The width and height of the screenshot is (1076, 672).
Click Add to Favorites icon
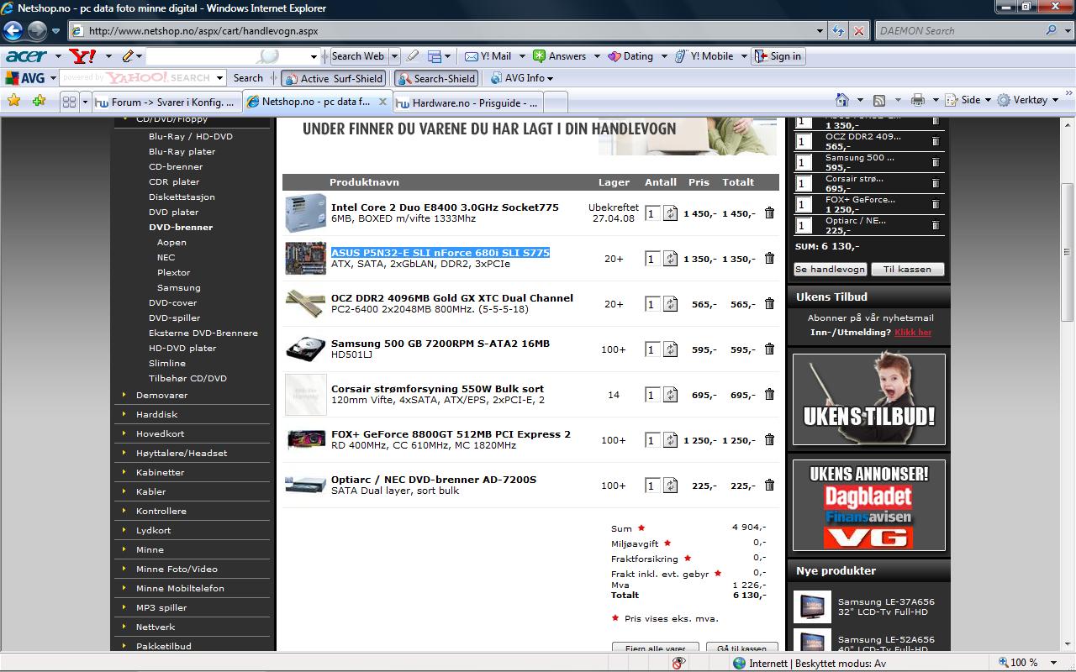click(40, 100)
